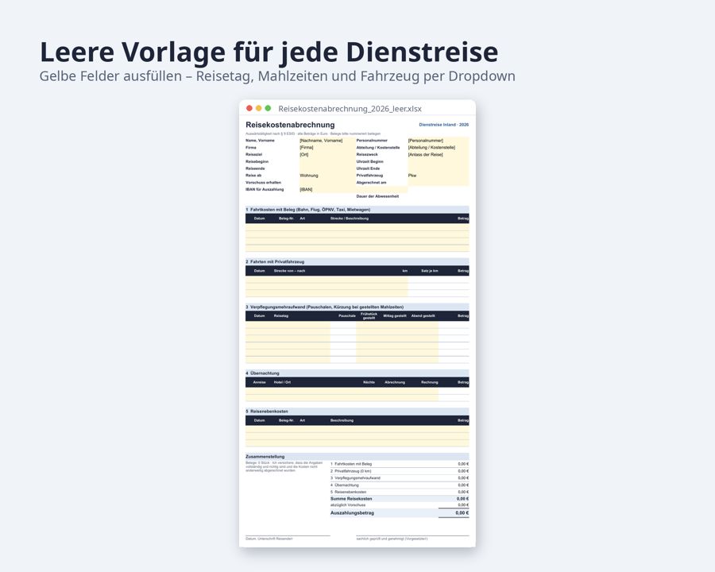The width and height of the screenshot is (715, 572).
Task: Click the 'Strecke von – nach' column header
Action: (289, 271)
